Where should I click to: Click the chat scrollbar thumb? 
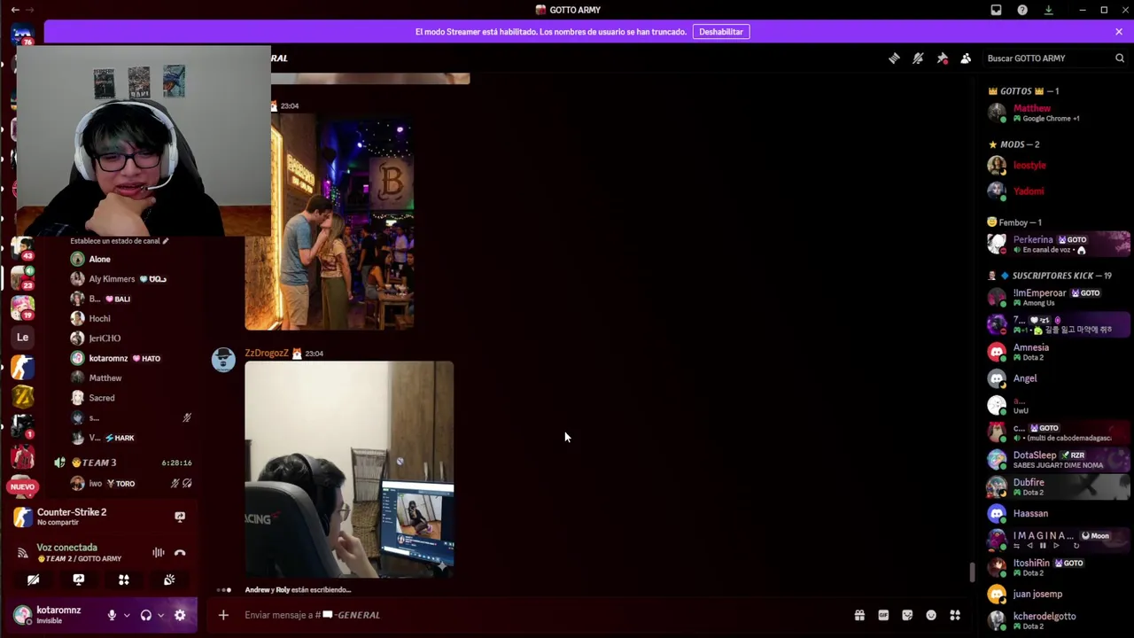coord(972,572)
